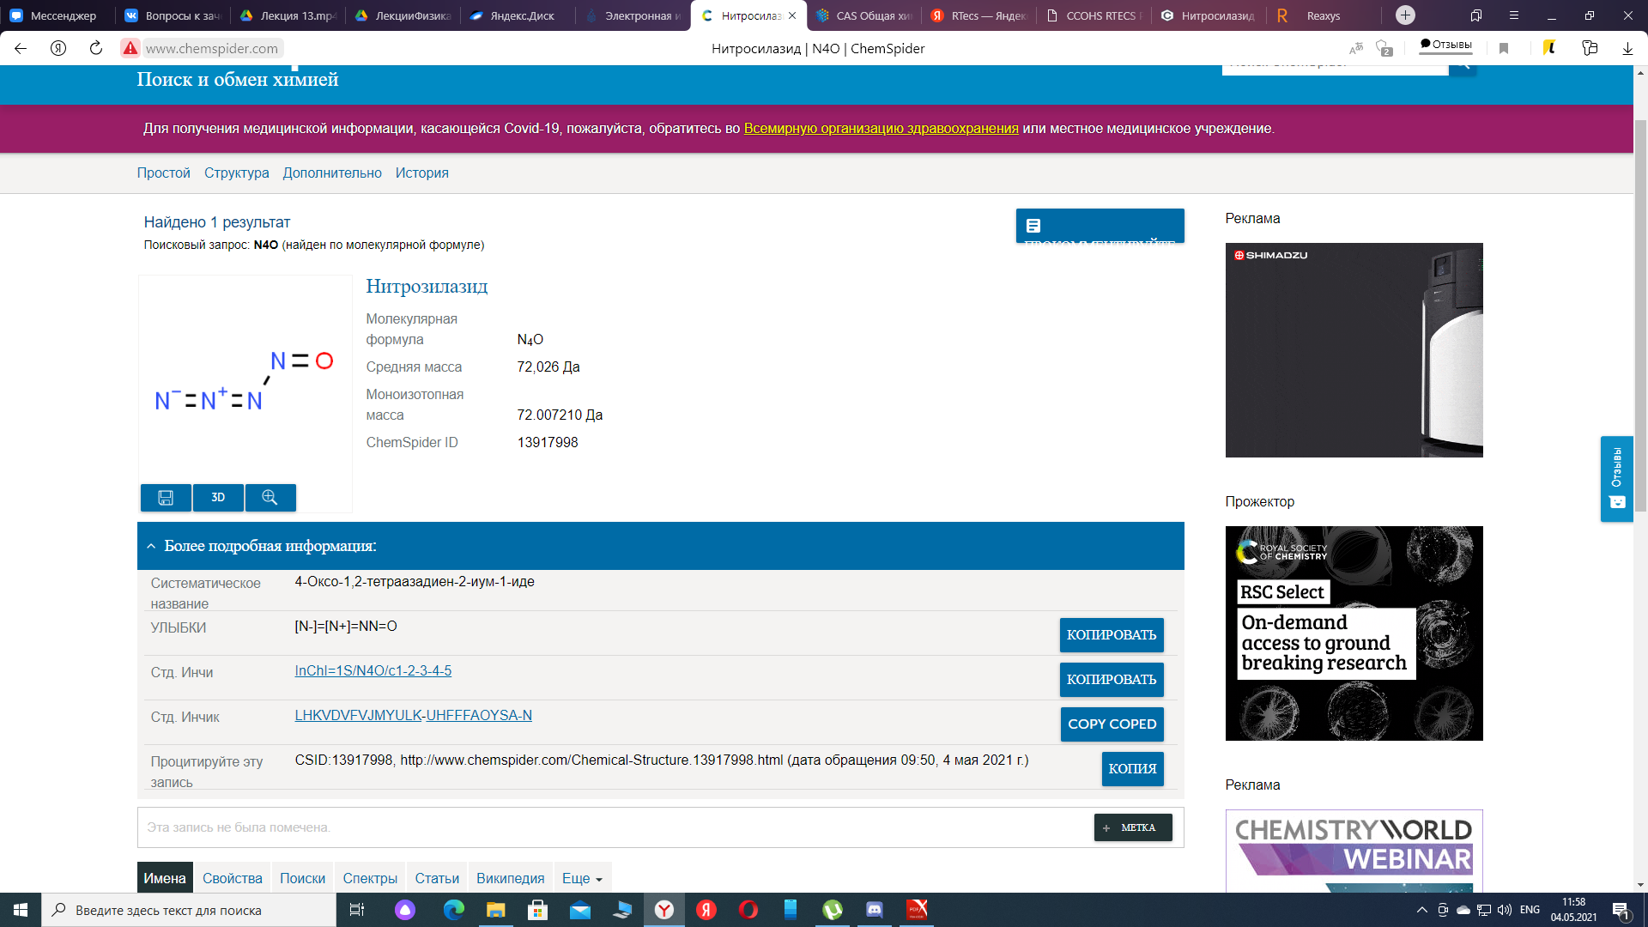
Task: Click the МЕТКА tag button
Action: click(x=1132, y=827)
